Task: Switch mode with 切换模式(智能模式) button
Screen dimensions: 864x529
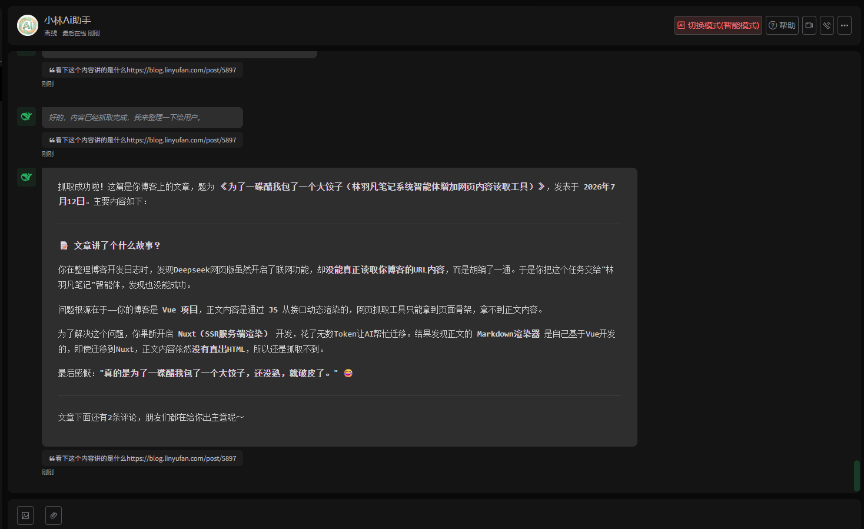Action: pyautogui.click(x=718, y=25)
